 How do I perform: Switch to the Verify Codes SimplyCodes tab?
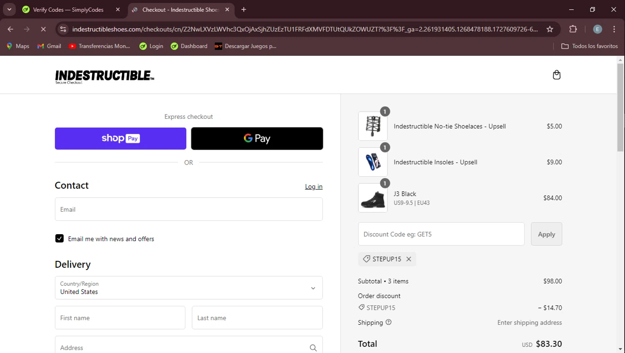(71, 10)
